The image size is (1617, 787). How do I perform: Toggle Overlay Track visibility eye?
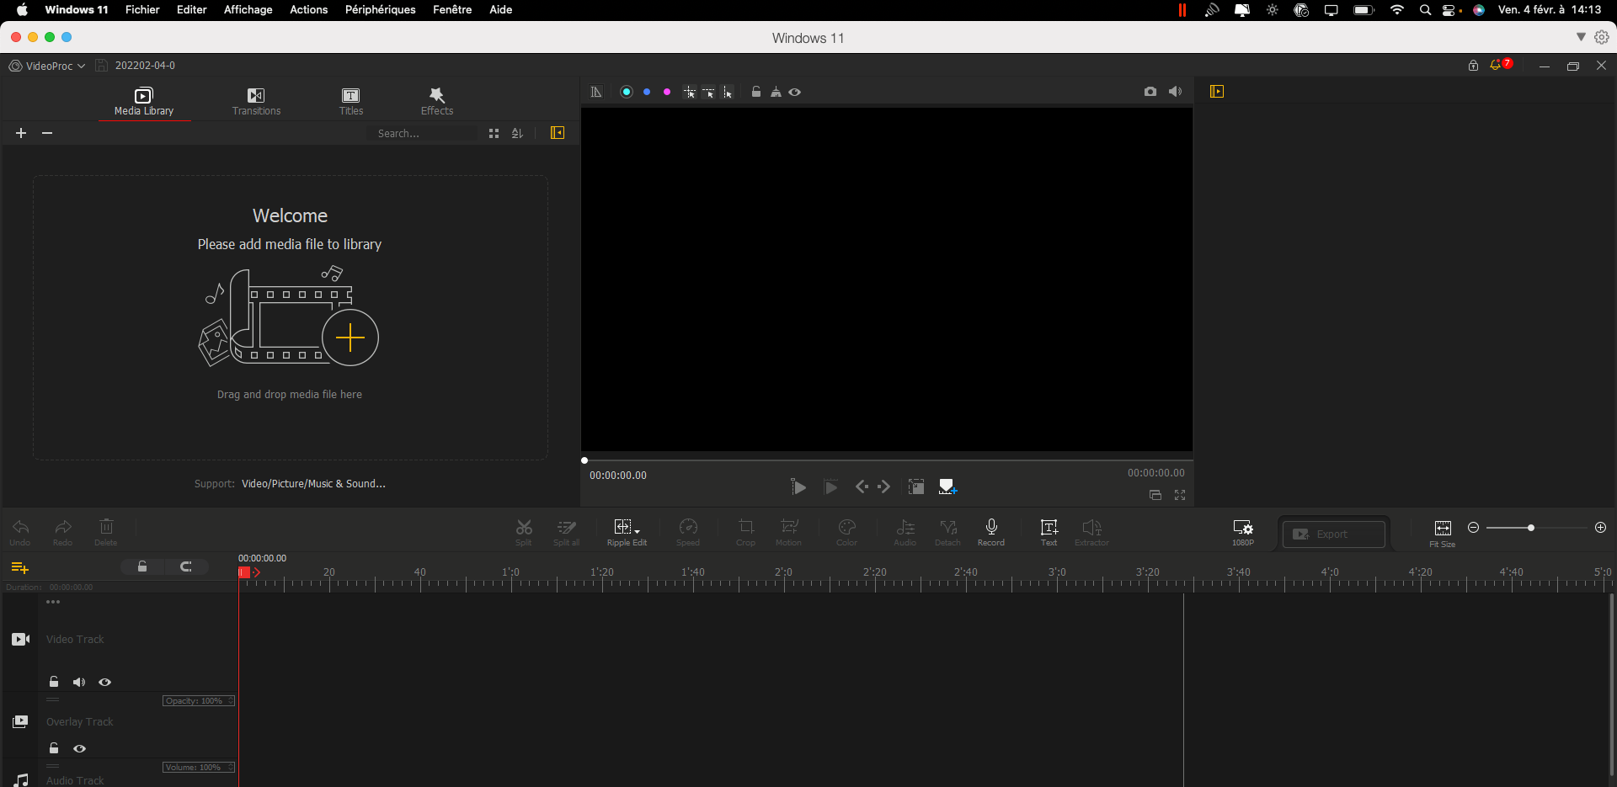click(80, 748)
